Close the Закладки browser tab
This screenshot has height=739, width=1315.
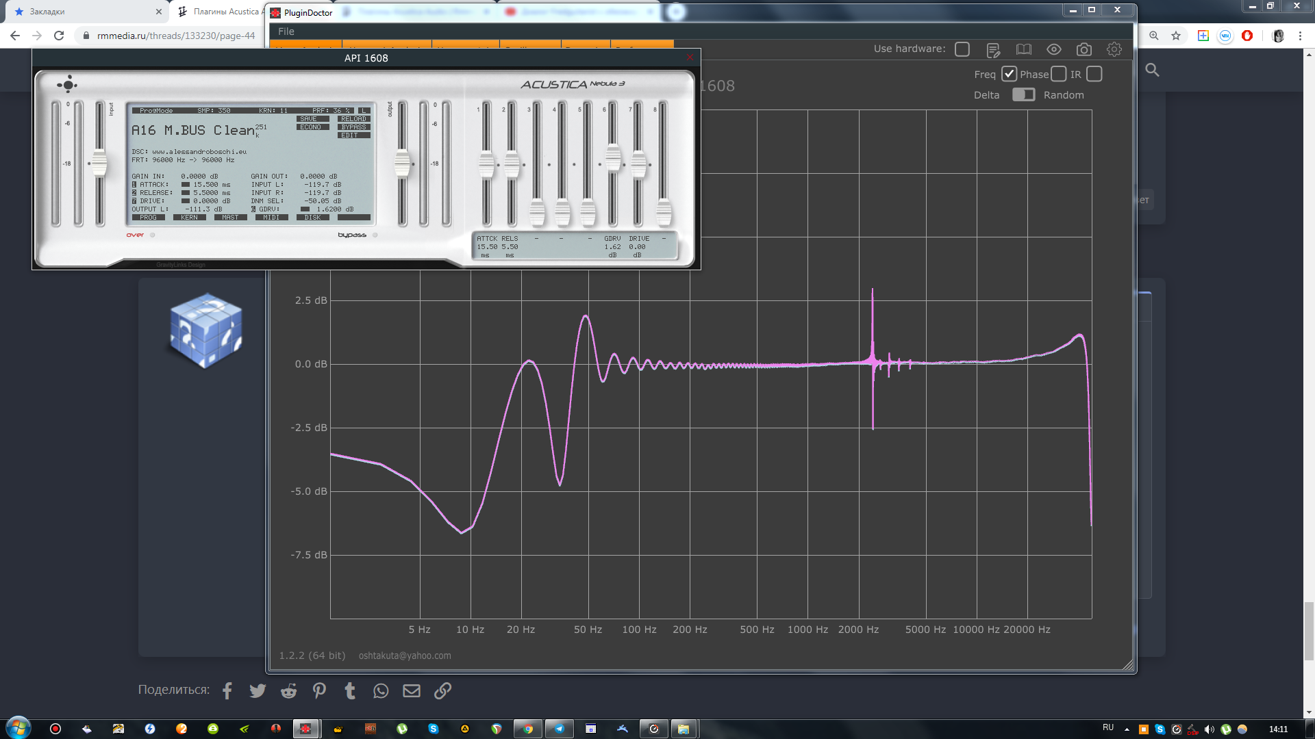(x=159, y=12)
